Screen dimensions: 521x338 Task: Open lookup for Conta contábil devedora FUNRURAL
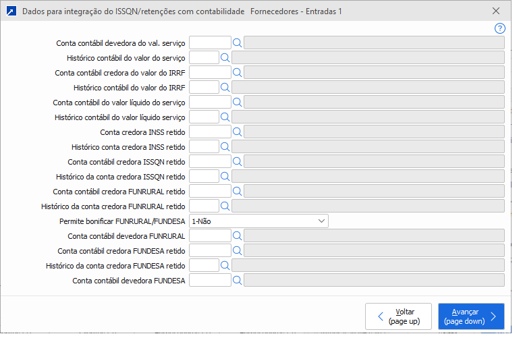click(238, 235)
